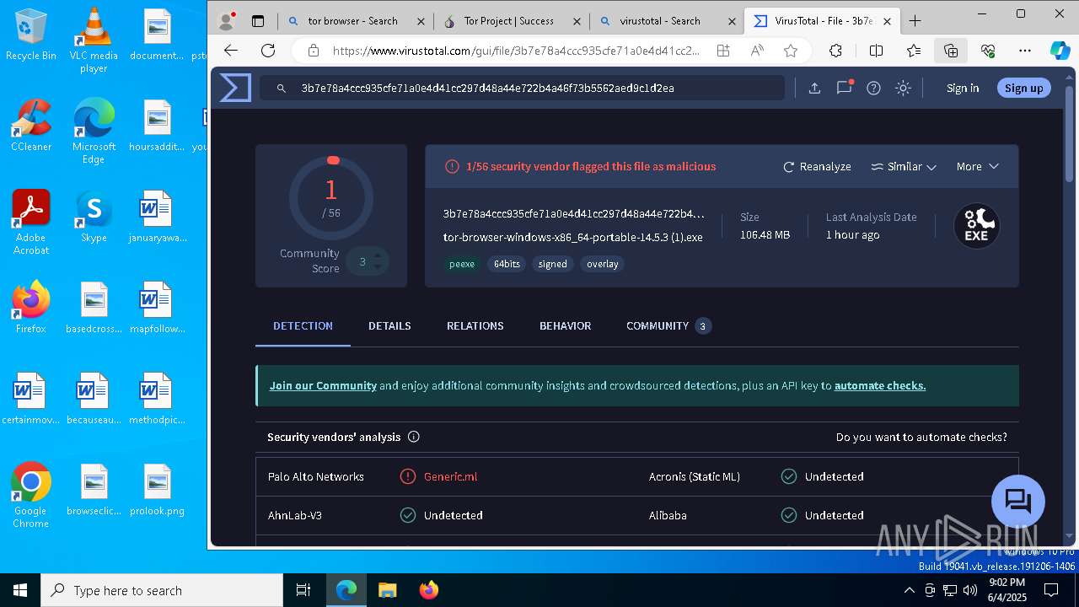Open Google Chrome desktop shortcut

[x=31, y=496]
